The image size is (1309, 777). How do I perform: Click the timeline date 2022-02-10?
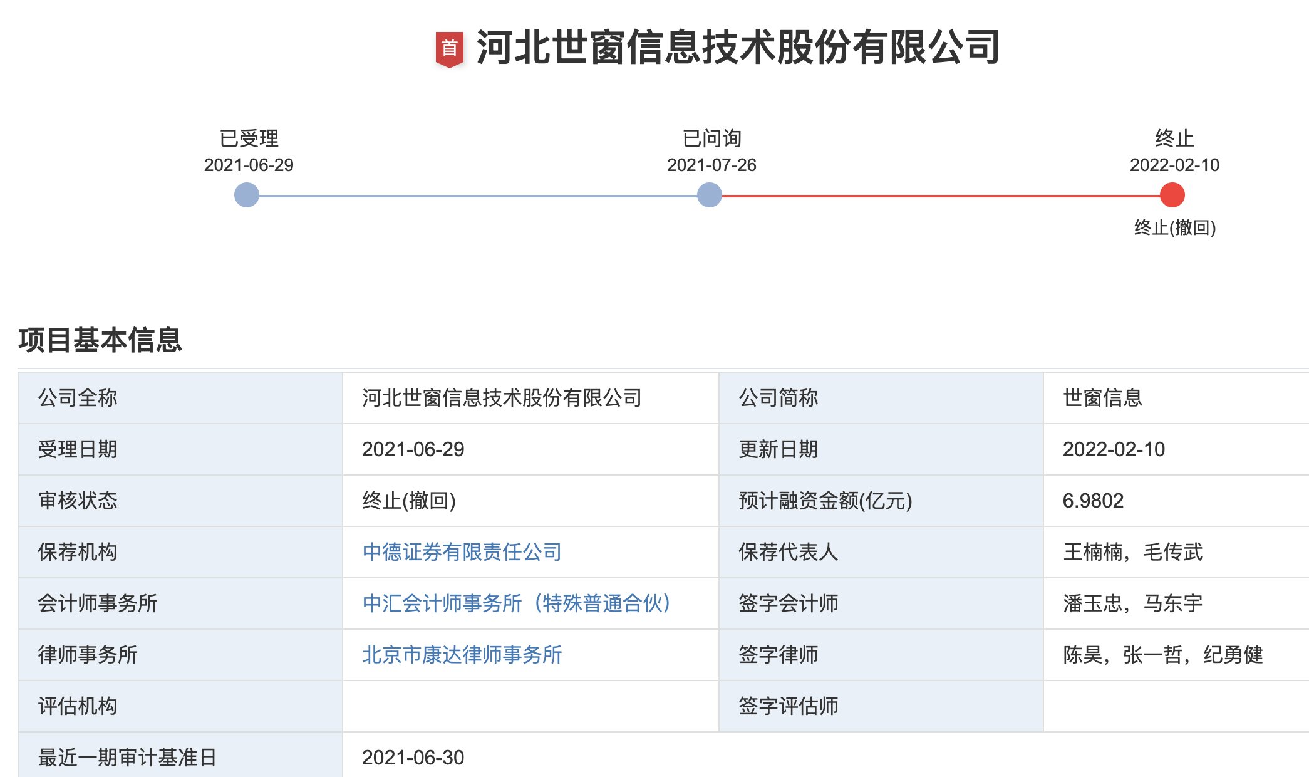point(1174,165)
